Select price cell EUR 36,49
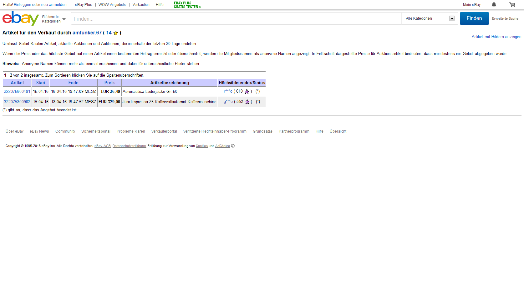The image size is (524, 284). [109, 91]
